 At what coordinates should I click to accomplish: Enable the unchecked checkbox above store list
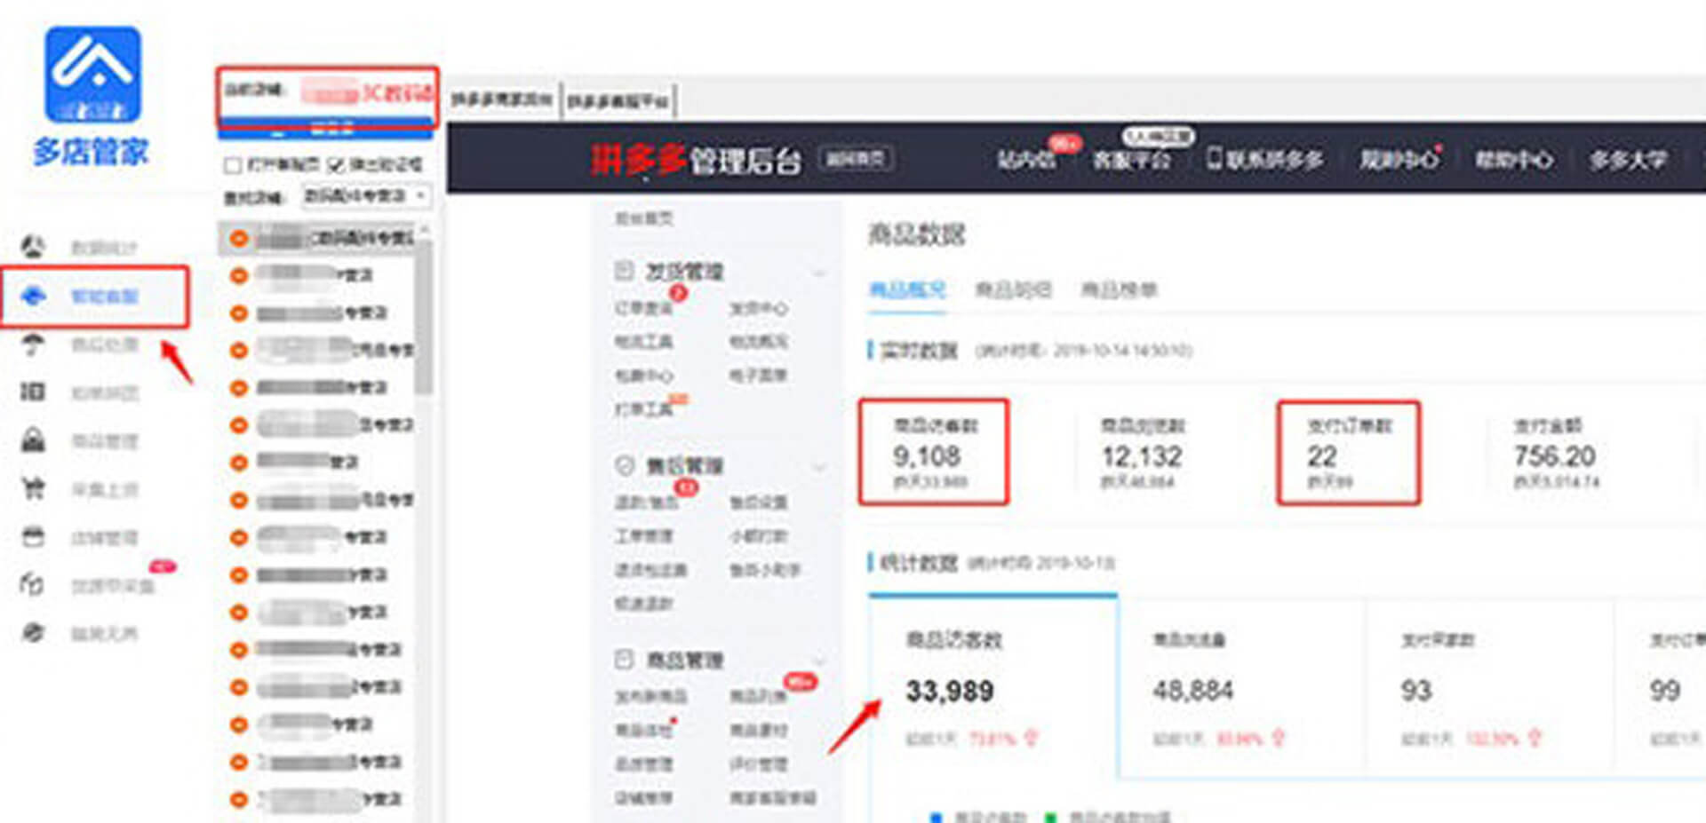point(233,165)
